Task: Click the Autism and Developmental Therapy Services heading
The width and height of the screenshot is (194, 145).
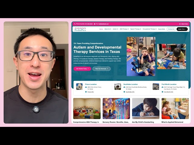Action: (97, 50)
